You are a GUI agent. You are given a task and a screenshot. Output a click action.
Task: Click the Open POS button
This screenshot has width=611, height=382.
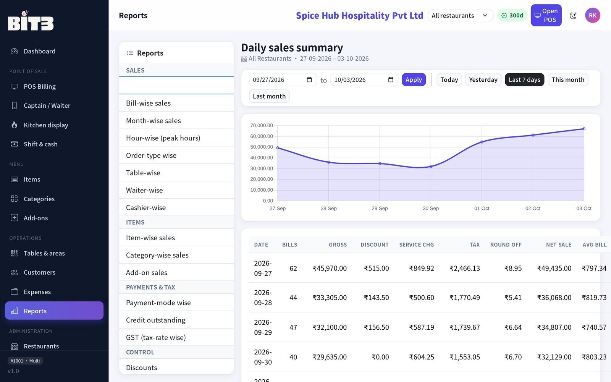pos(546,15)
